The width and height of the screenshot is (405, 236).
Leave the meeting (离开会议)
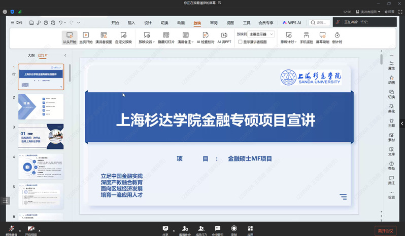[385, 230]
